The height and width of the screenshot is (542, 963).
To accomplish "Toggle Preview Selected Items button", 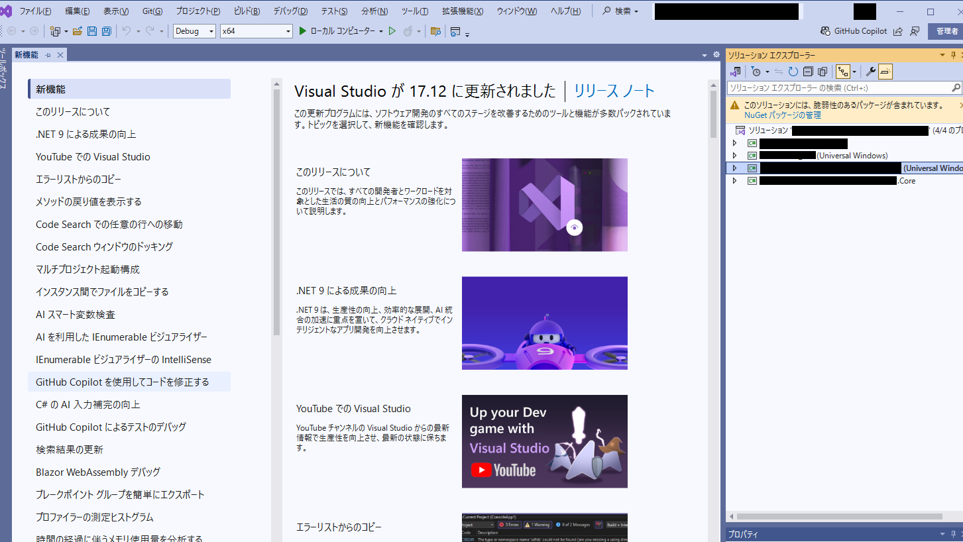I will [887, 72].
